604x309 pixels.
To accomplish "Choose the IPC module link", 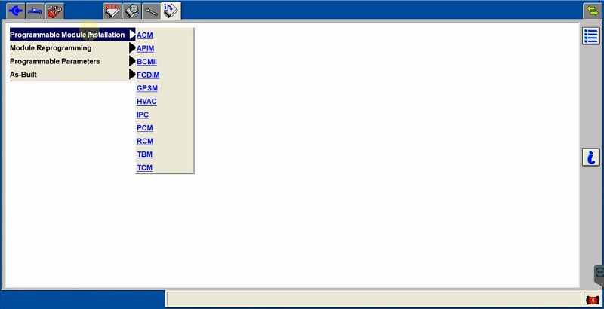I will pos(143,115).
